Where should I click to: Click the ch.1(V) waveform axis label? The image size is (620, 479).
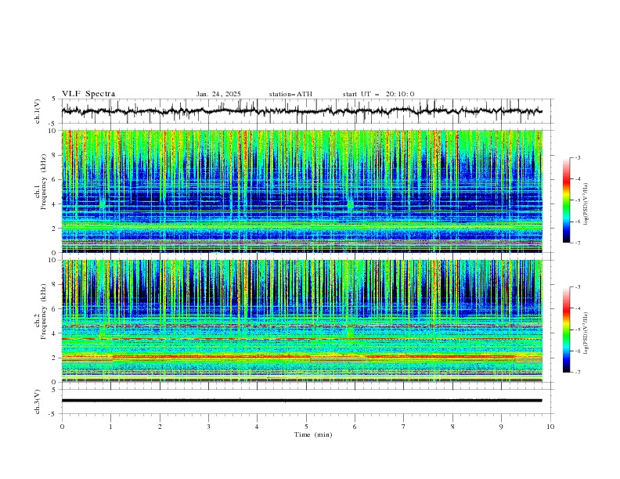coord(38,111)
